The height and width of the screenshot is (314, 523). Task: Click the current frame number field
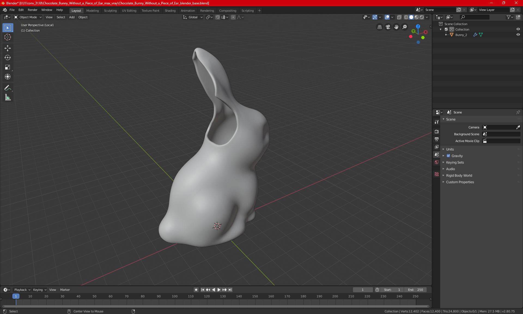(363, 290)
